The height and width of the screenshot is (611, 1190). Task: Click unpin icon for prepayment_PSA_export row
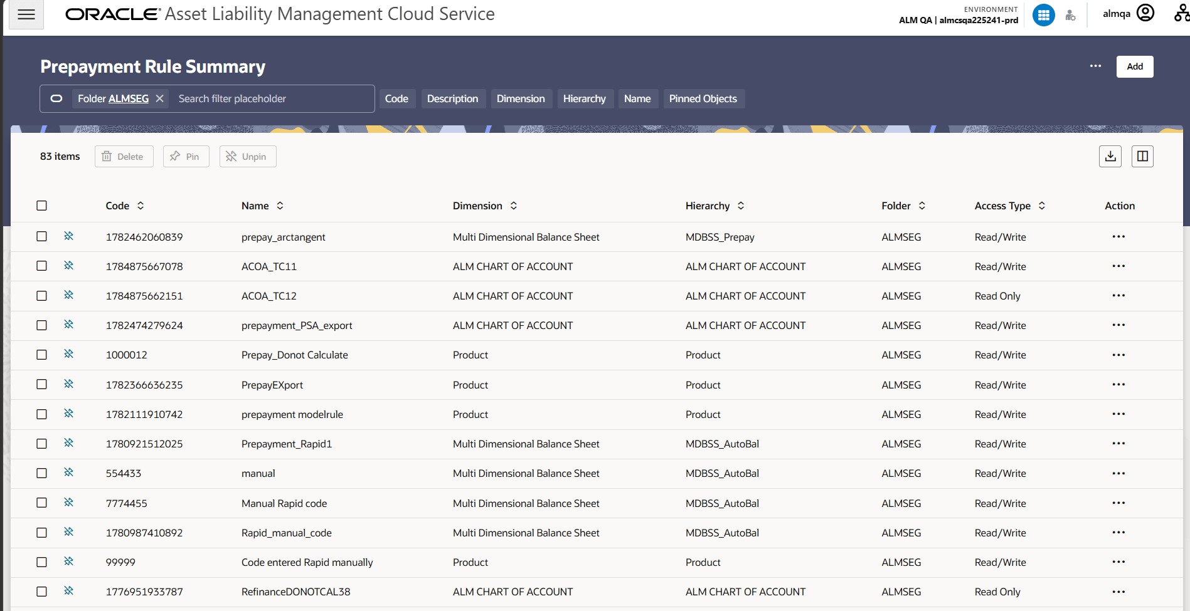(x=69, y=325)
